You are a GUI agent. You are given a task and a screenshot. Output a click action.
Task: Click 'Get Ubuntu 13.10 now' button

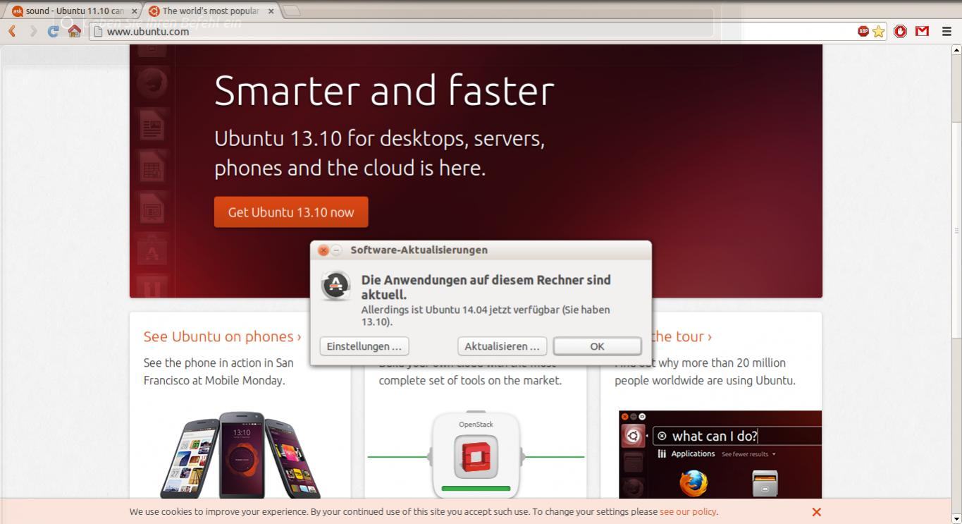coord(291,212)
